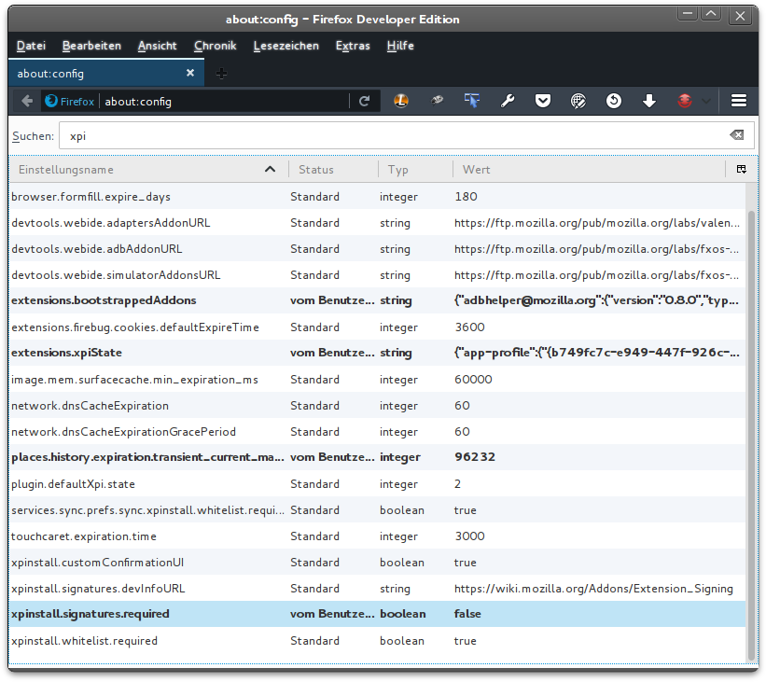Viewport: 766px width, 682px height.
Task: Click the globe with pencil toolbar icon
Action: (578, 101)
